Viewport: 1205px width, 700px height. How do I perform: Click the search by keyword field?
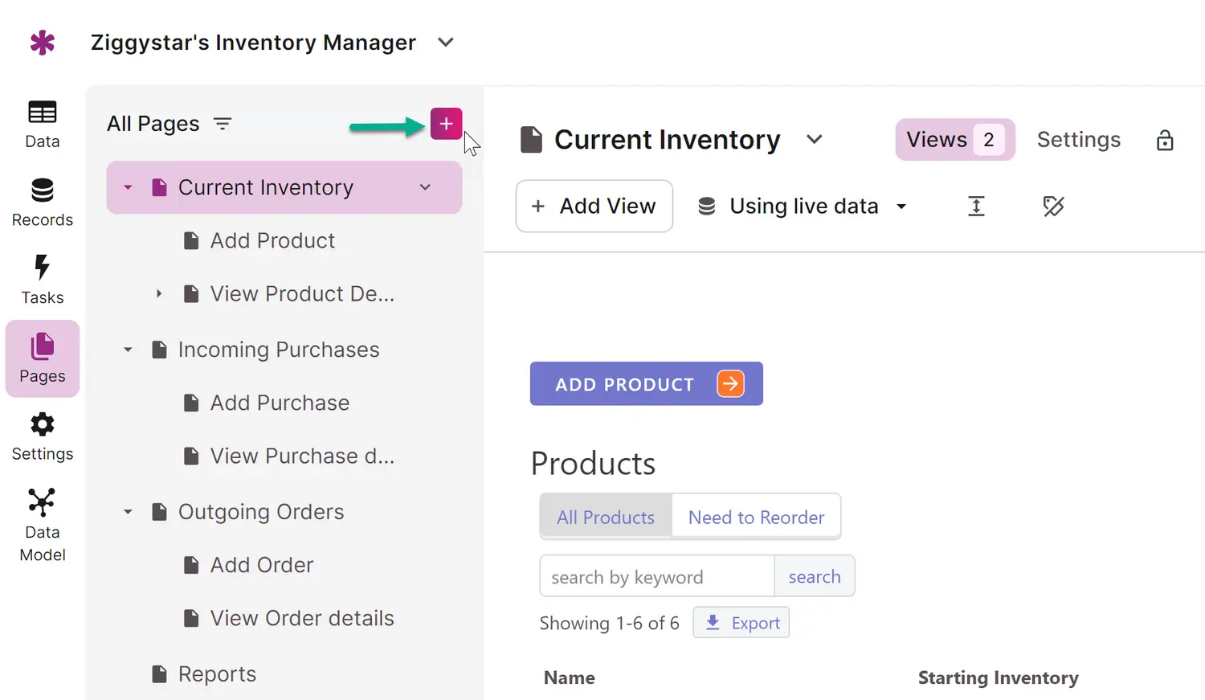tap(656, 577)
